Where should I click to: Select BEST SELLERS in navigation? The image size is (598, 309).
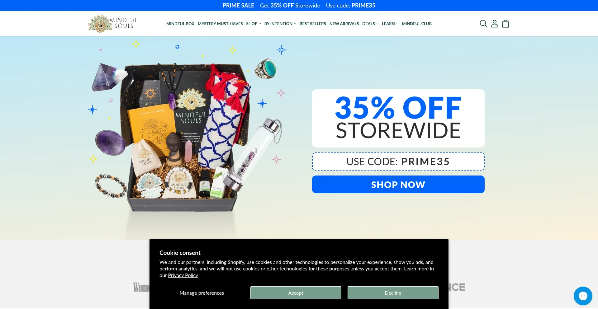[x=313, y=24]
